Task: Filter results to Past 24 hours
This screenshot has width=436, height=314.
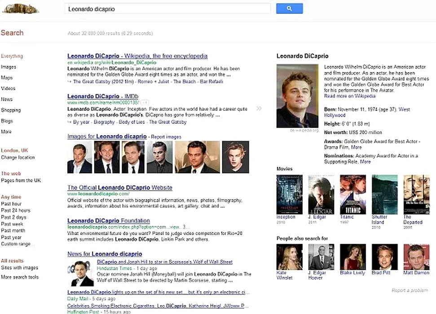Action: click(16, 210)
